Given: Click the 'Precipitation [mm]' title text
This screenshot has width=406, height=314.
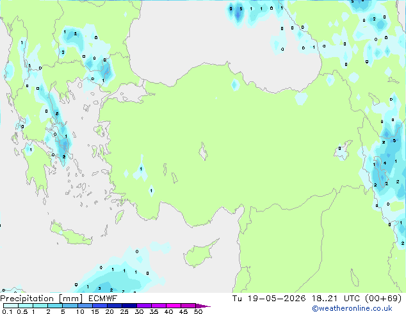Looking at the screenshot, I should tap(42, 299).
